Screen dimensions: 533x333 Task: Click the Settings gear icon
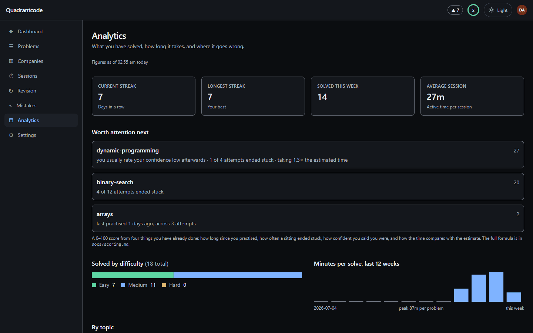pyautogui.click(x=11, y=135)
